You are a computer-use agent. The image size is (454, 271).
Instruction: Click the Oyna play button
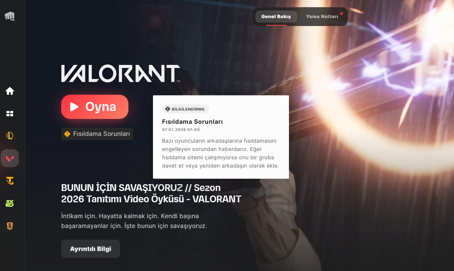95,107
